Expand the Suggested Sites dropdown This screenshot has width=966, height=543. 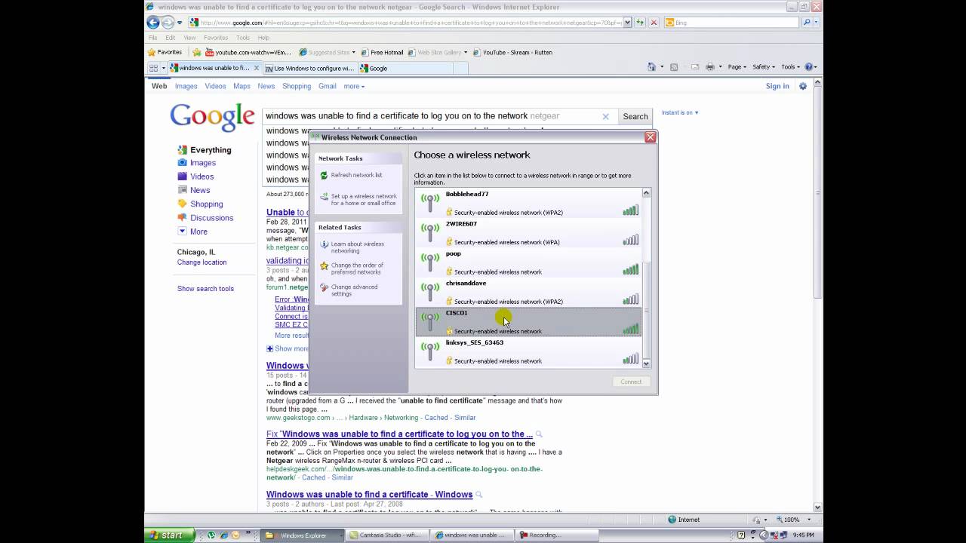pyautogui.click(x=355, y=53)
